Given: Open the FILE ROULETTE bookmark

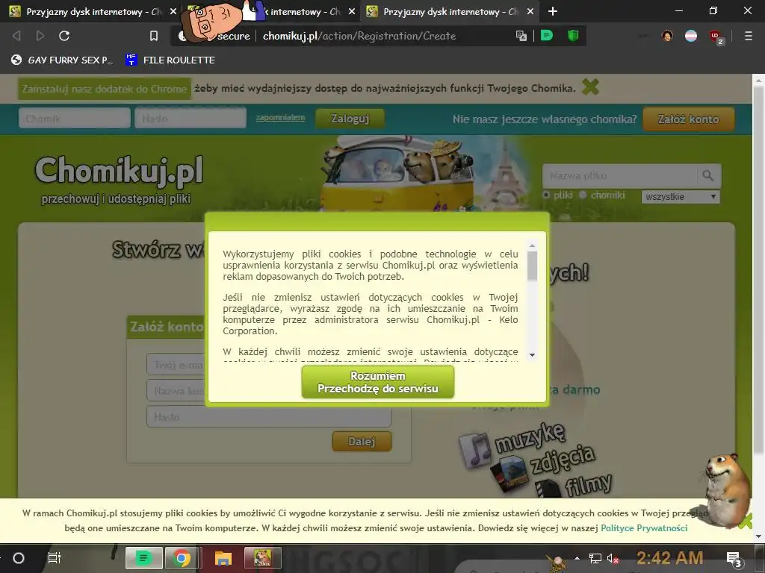Looking at the screenshot, I should pos(170,60).
